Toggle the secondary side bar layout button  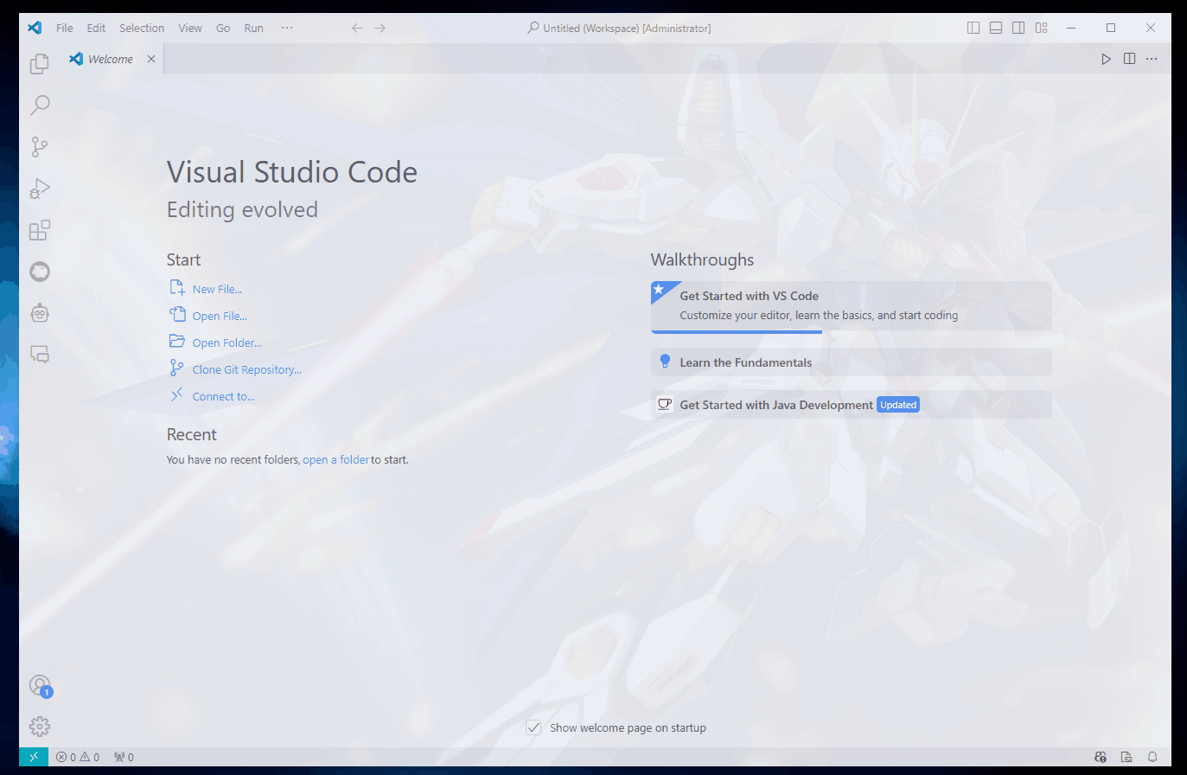coord(1018,28)
